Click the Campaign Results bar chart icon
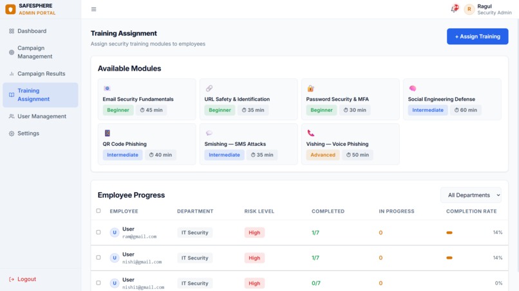519x291 pixels. click(x=12, y=74)
